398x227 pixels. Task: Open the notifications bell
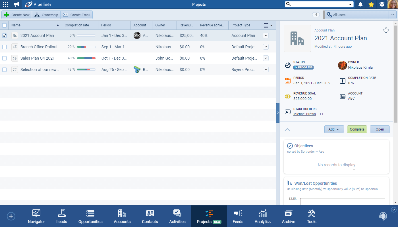click(x=361, y=4)
